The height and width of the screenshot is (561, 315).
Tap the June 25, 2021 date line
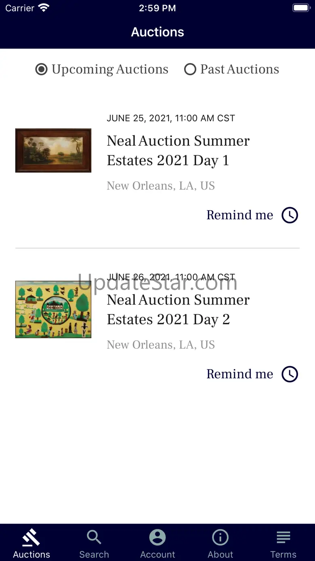(170, 118)
